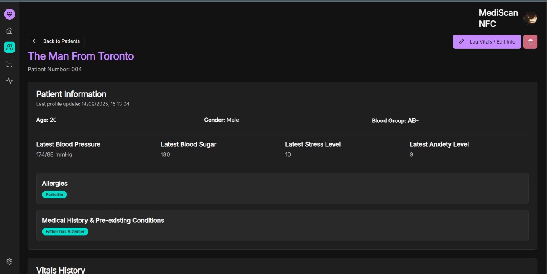This screenshot has height=274, width=547.
Task: Click the Latest Blood Sugar value 180
Action: coord(165,154)
